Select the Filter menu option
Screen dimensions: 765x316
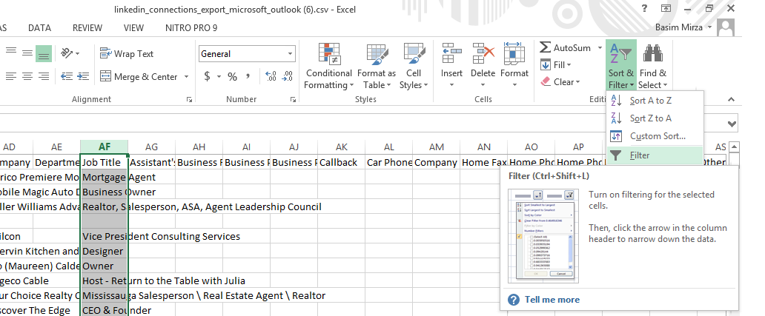pos(655,155)
